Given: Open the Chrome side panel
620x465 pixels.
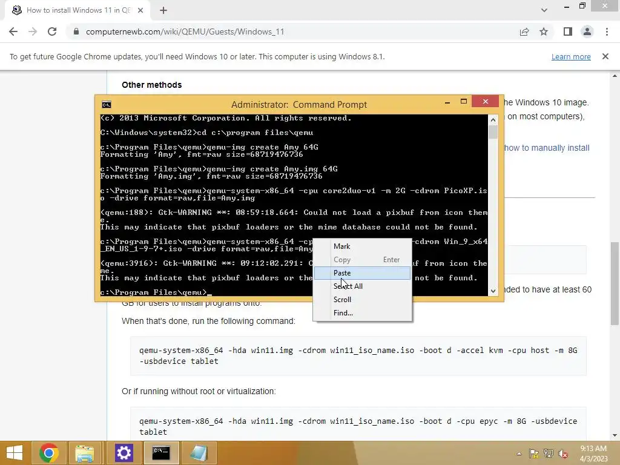Looking at the screenshot, I should point(568,31).
